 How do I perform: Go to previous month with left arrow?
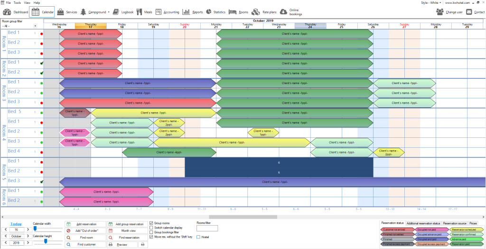(x=5, y=237)
